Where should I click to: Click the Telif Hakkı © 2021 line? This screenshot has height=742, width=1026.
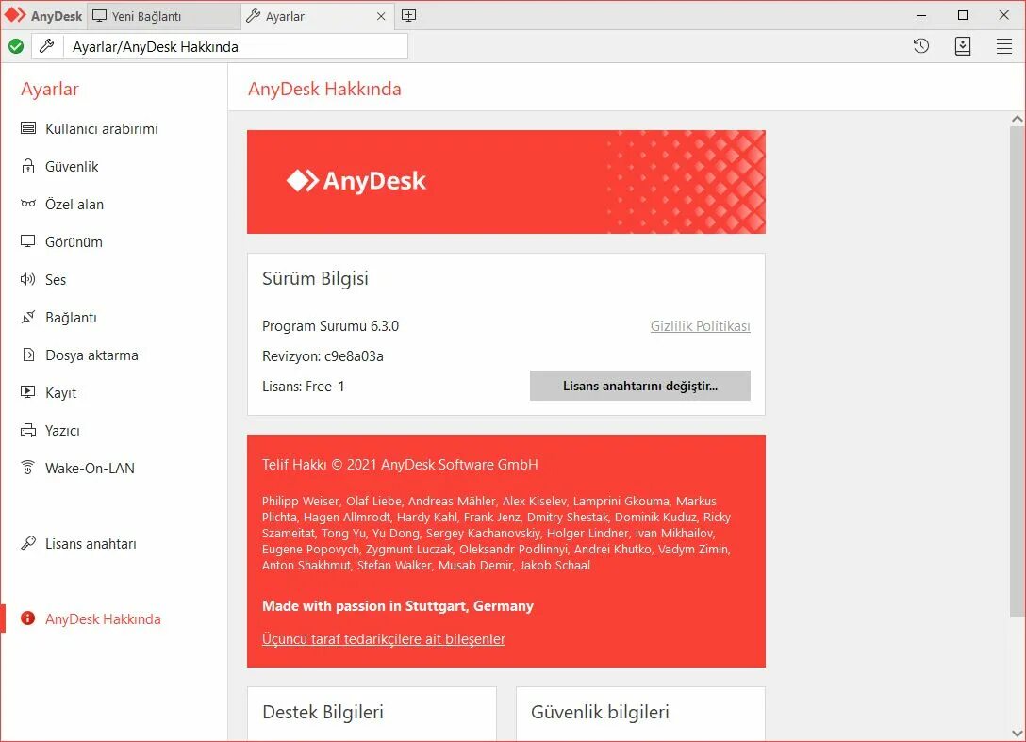[400, 465]
